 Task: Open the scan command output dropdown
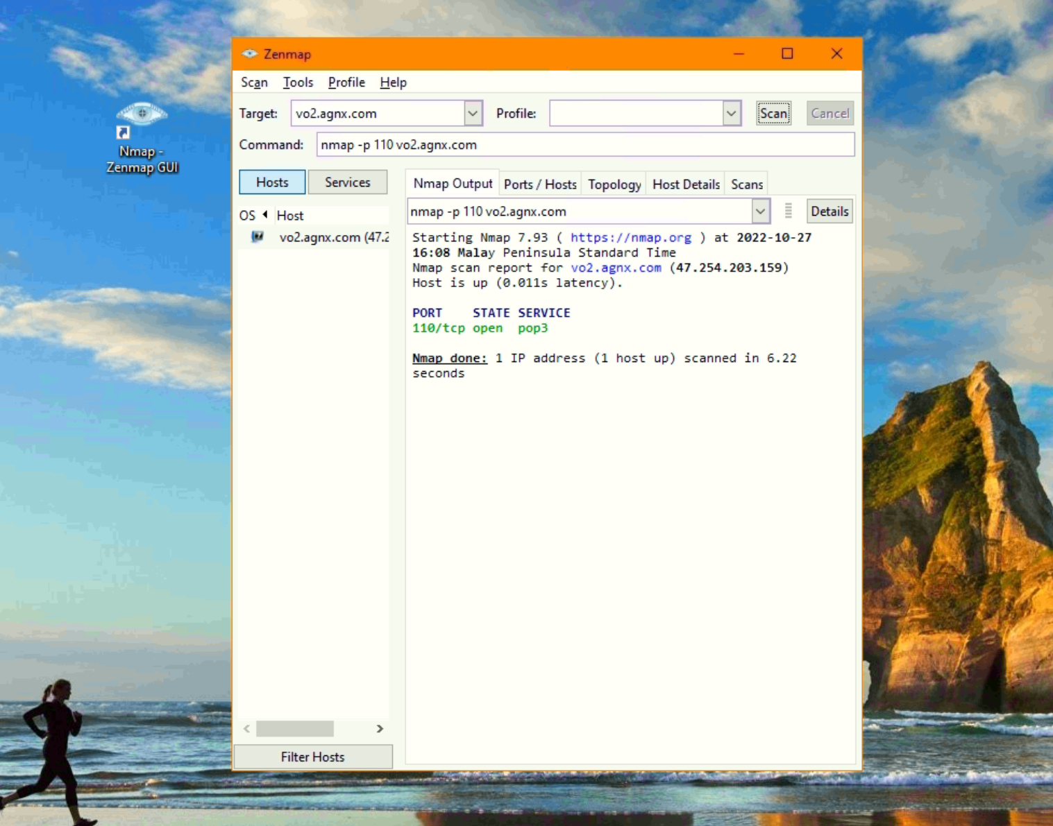tap(760, 212)
